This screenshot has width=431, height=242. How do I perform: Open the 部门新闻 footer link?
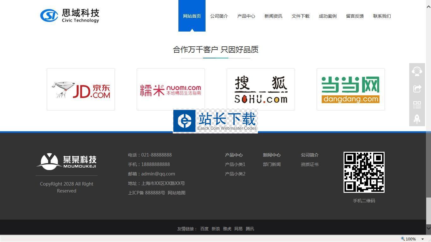pos(272,164)
